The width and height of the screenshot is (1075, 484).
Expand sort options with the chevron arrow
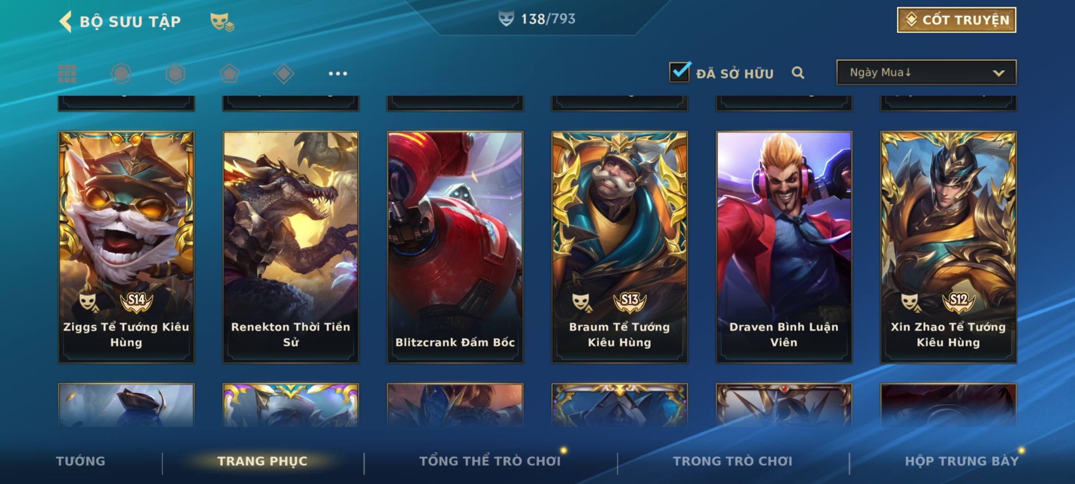click(998, 73)
